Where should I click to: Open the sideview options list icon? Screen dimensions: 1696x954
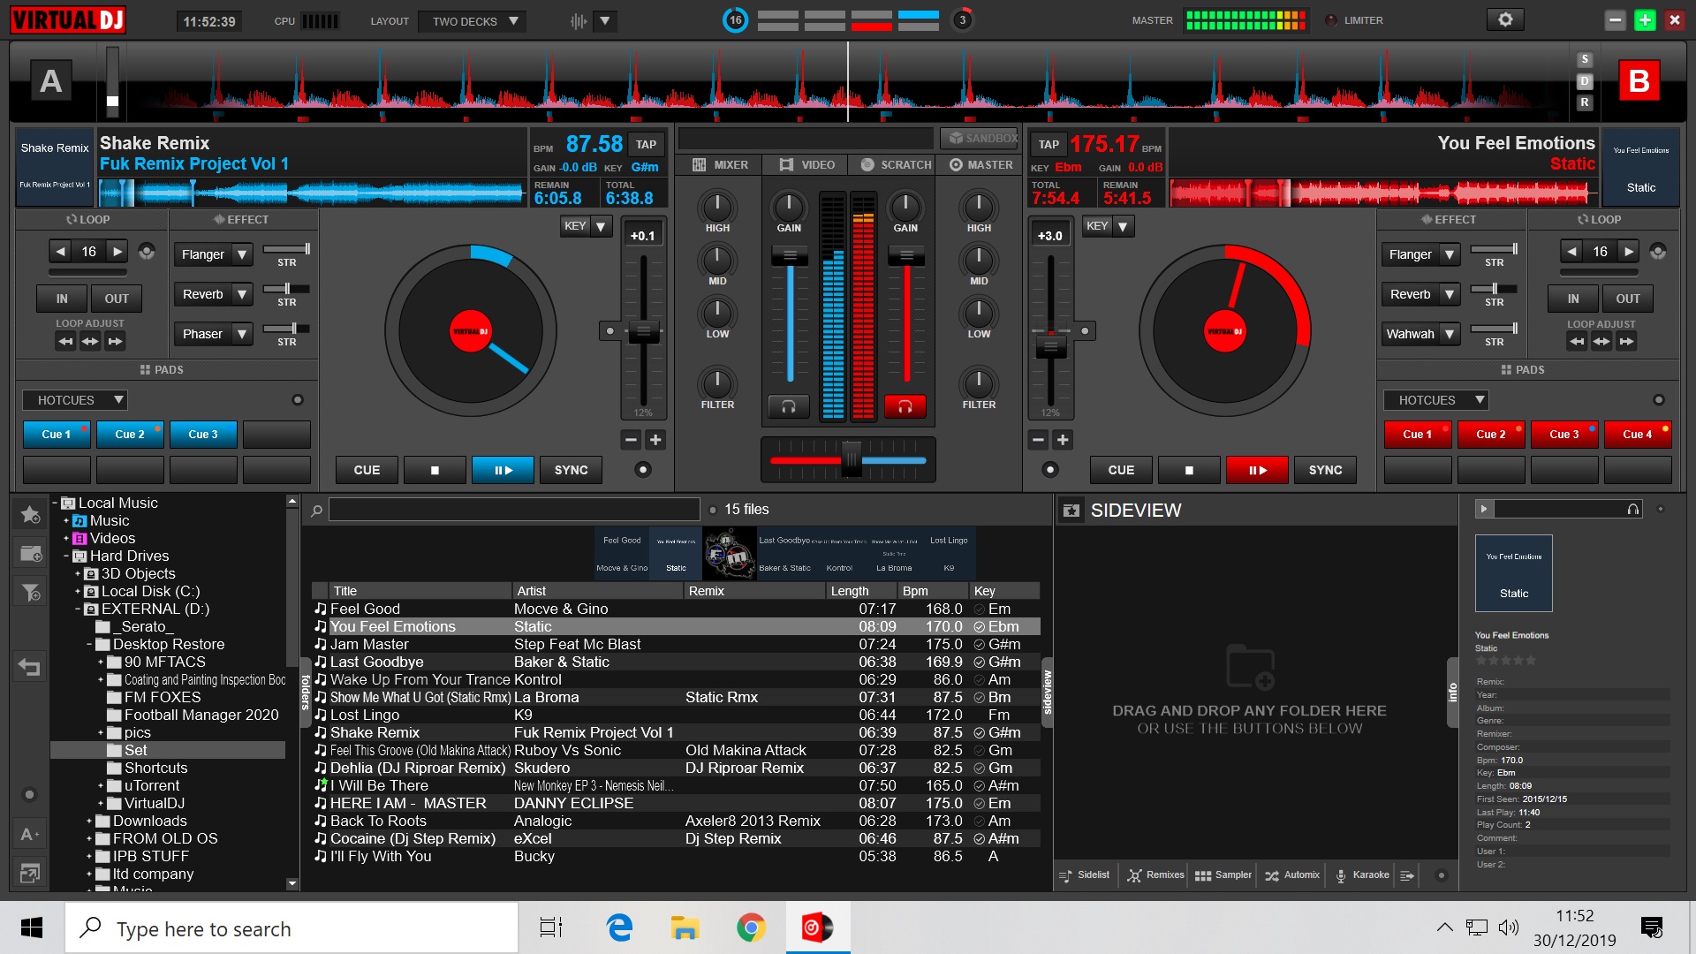[1407, 875]
